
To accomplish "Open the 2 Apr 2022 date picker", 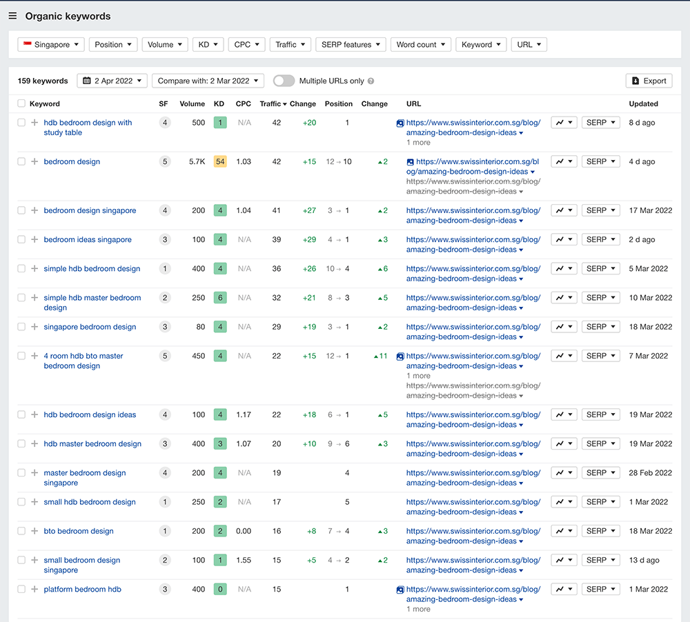I will click(x=112, y=81).
